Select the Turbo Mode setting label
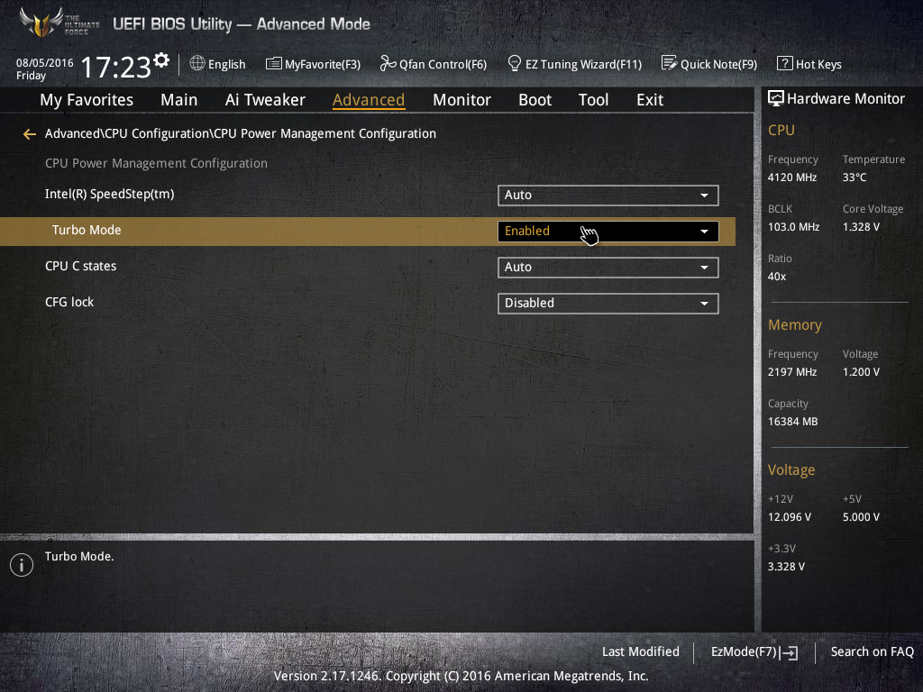The width and height of the screenshot is (923, 692). pos(87,230)
